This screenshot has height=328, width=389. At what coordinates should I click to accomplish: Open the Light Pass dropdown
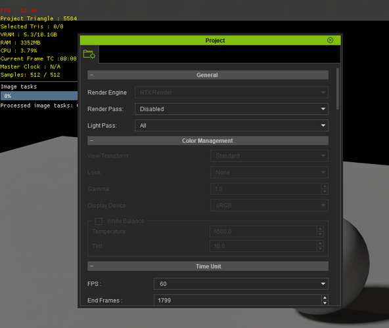[231, 125]
